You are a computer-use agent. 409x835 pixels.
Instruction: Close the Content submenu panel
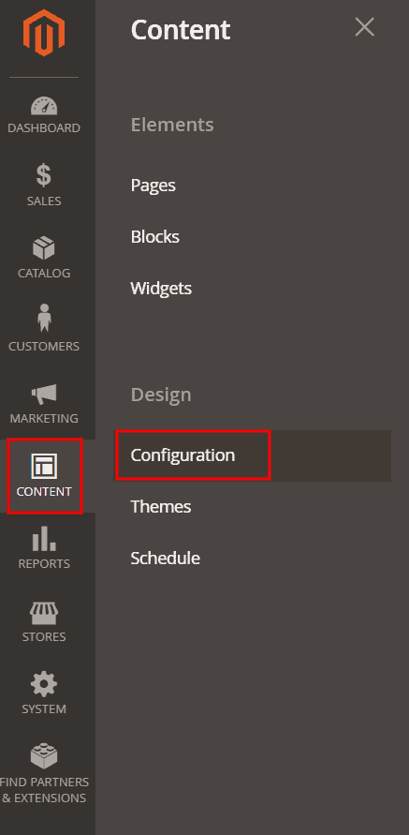[x=364, y=27]
